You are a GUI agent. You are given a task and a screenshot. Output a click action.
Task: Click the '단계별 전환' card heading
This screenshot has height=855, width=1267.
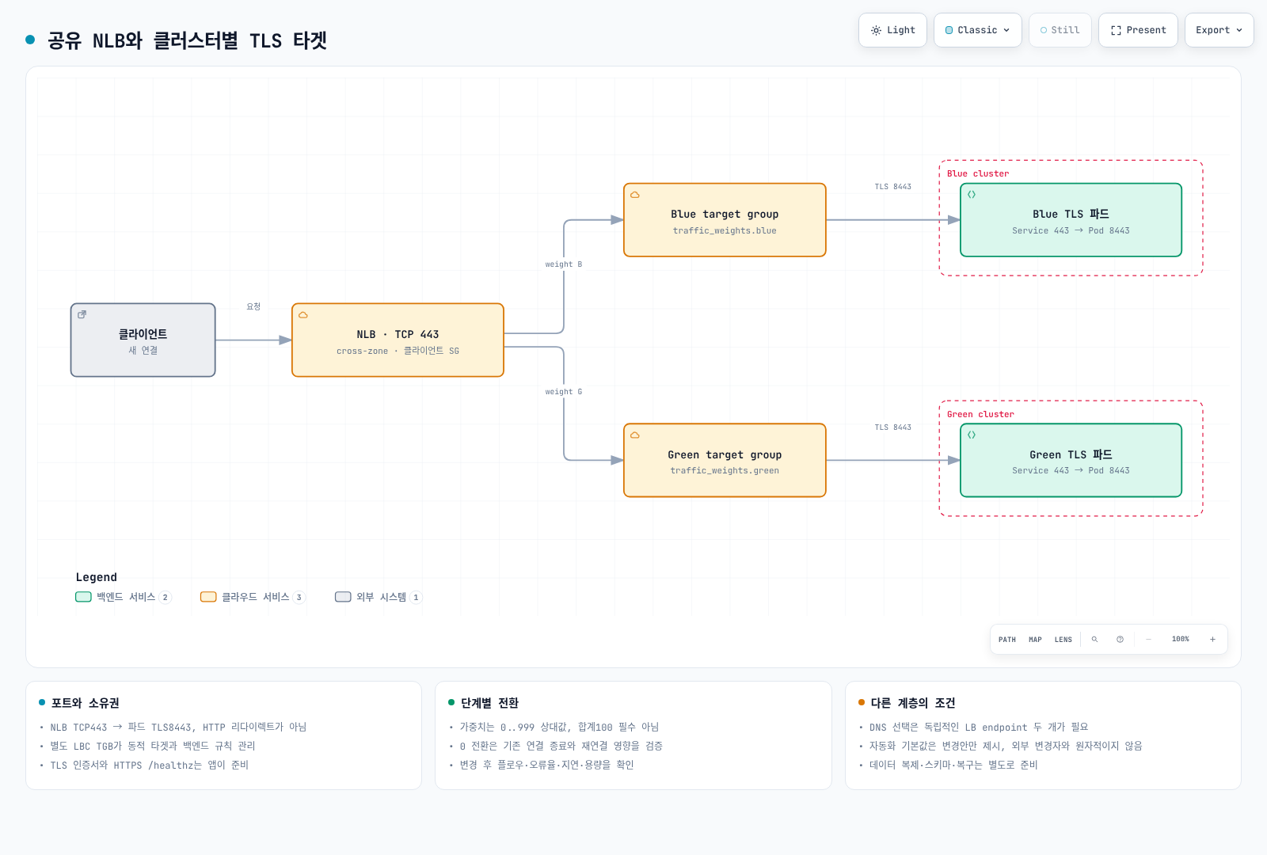point(489,703)
